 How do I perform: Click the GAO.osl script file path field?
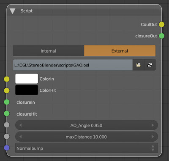point(73,65)
